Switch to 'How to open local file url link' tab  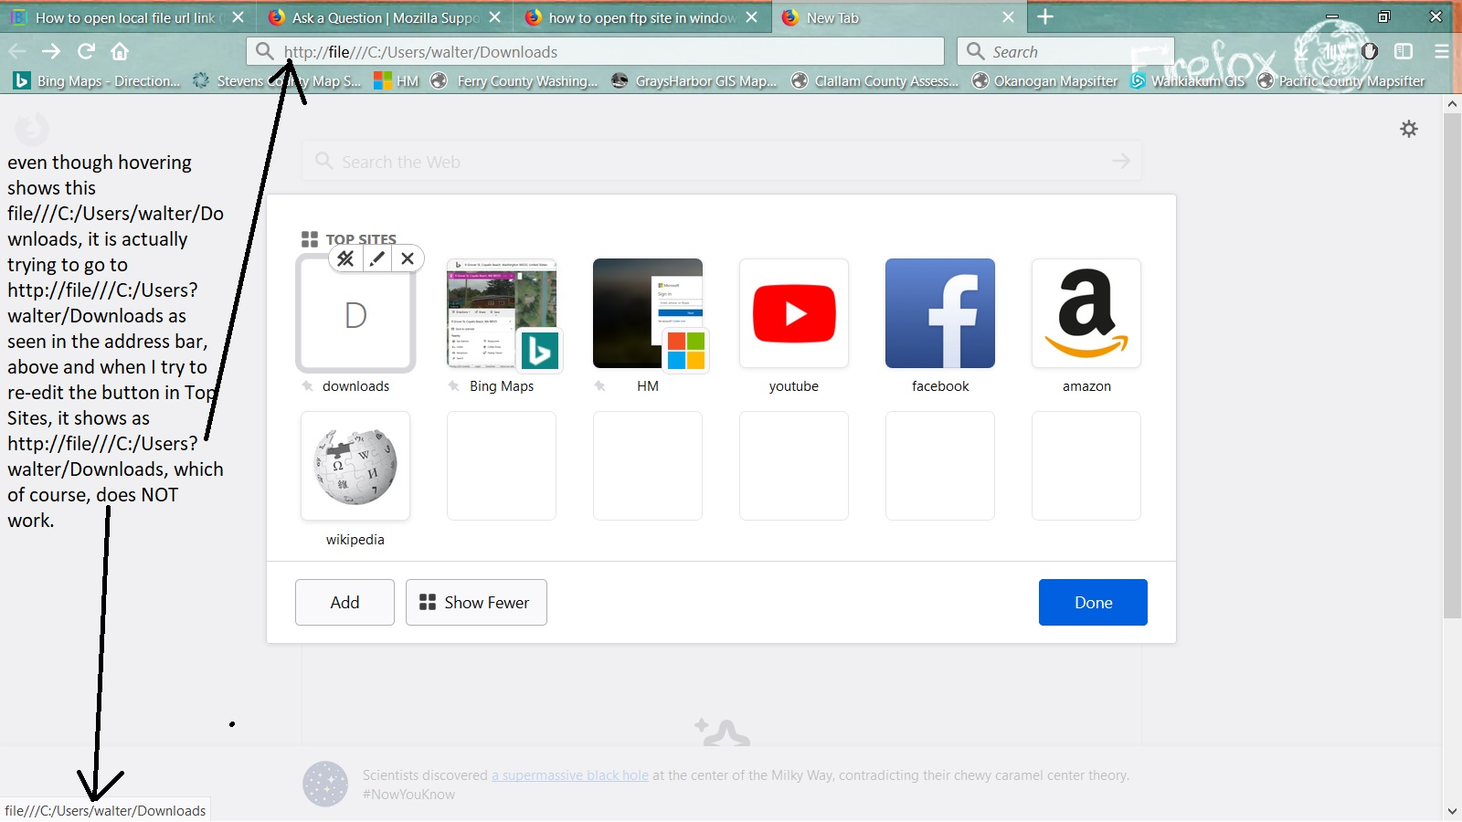click(x=128, y=17)
